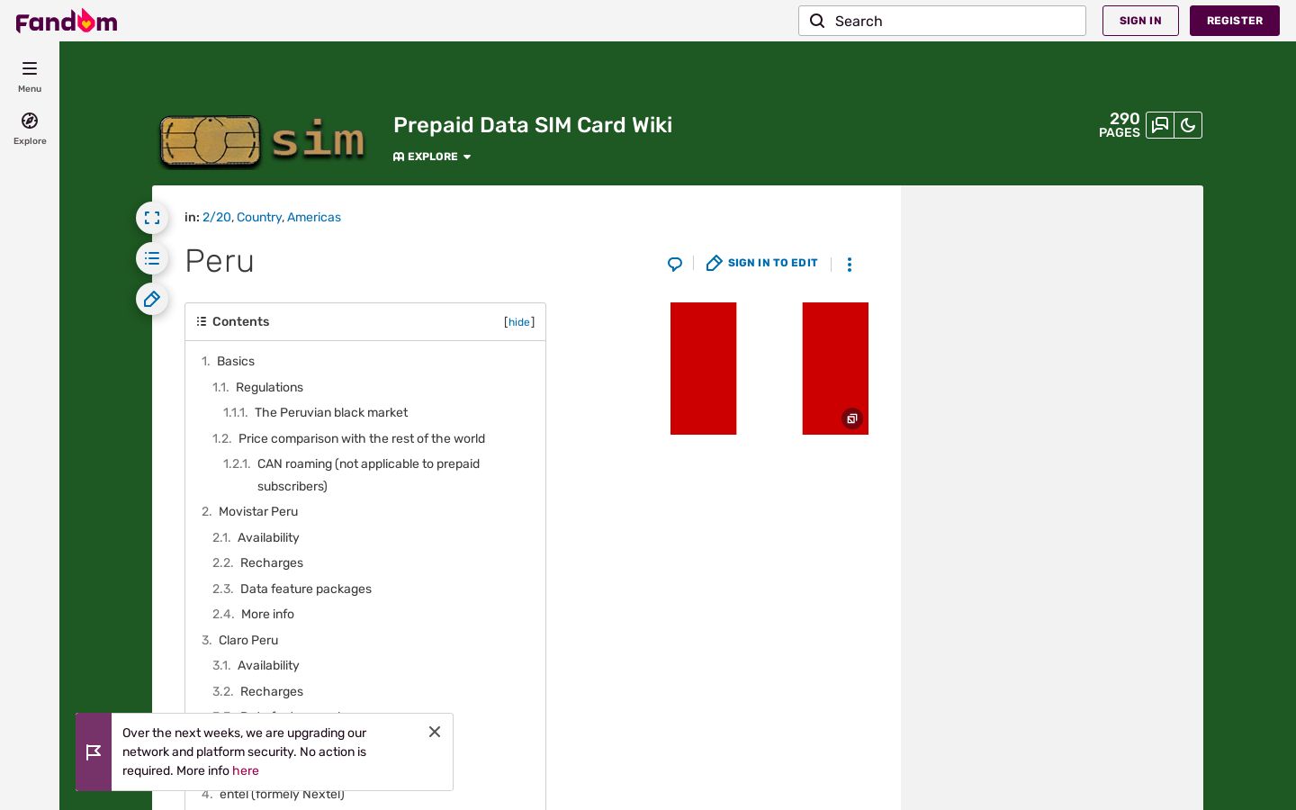This screenshot has width=1296, height=810.
Task: Open the Country category link
Action: (x=259, y=217)
